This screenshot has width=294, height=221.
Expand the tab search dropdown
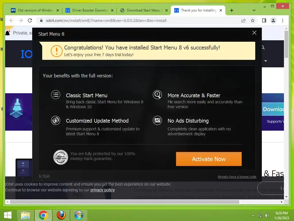pyautogui.click(x=254, y=10)
